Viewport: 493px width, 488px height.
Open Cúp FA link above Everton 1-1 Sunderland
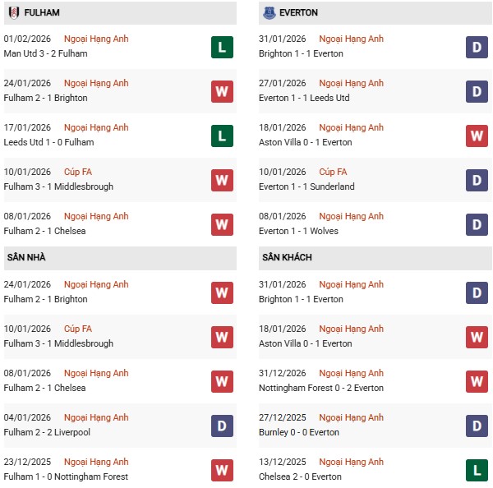(x=333, y=173)
